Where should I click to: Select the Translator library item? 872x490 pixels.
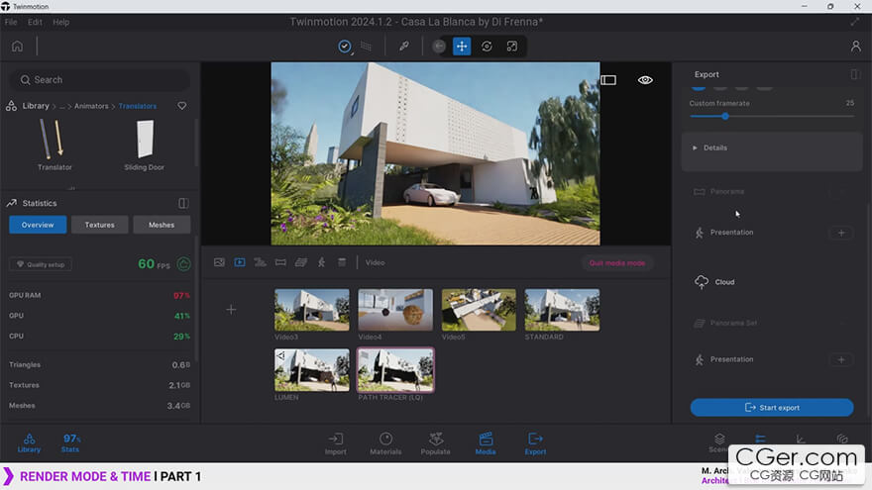[x=54, y=145]
